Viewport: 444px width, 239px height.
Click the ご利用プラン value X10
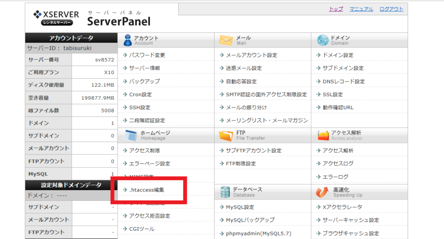coord(109,72)
